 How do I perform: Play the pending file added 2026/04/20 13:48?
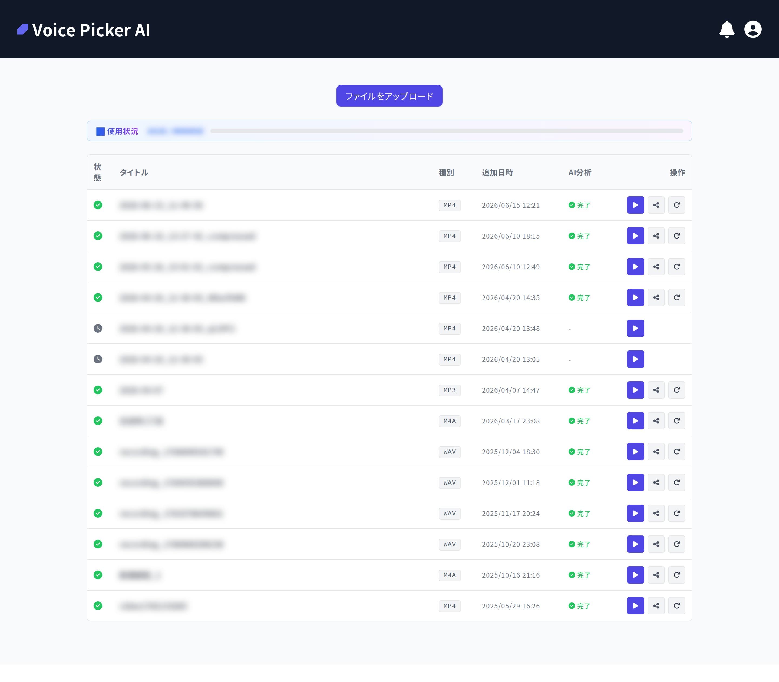point(635,329)
